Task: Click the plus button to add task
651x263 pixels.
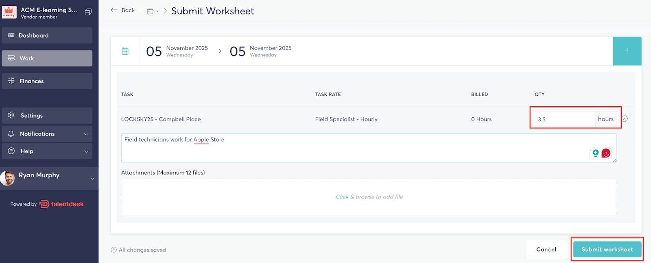Action: coord(627,51)
